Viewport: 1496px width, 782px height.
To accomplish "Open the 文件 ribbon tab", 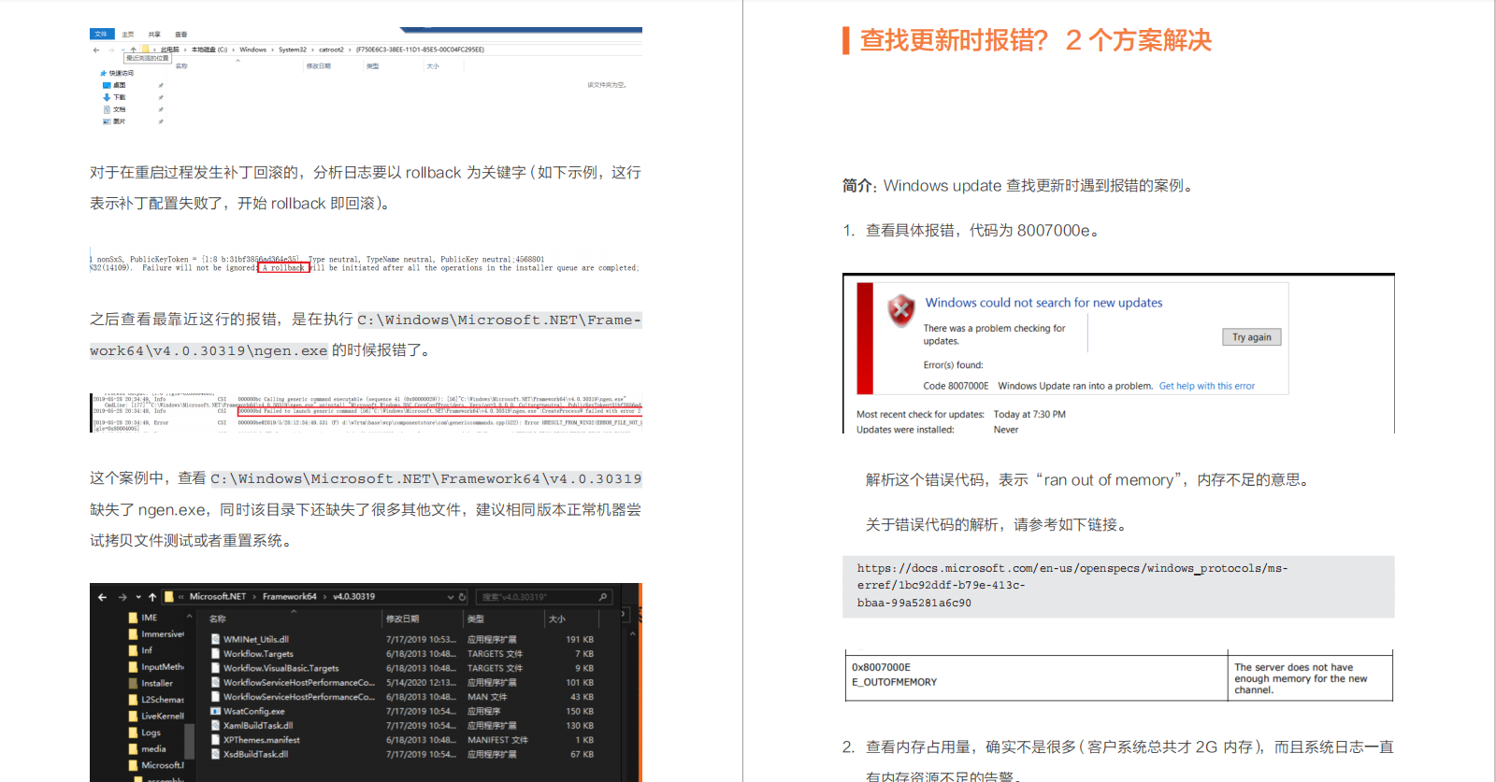I will pos(102,34).
